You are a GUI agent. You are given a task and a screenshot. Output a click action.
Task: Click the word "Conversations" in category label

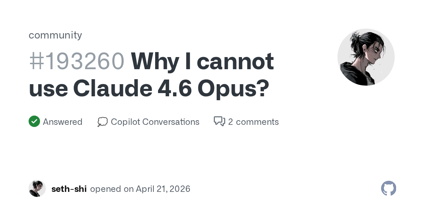point(171,122)
